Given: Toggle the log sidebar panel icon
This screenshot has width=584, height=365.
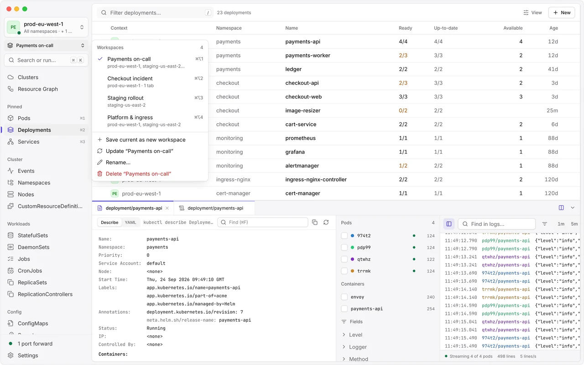Looking at the screenshot, I should 449,224.
